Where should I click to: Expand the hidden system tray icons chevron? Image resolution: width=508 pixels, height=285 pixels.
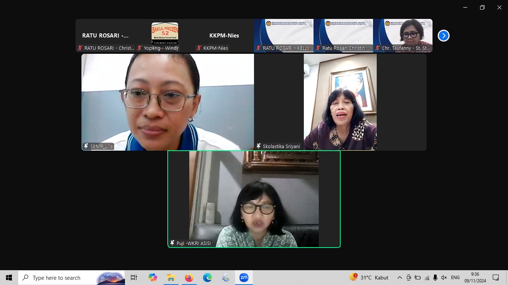click(x=400, y=278)
